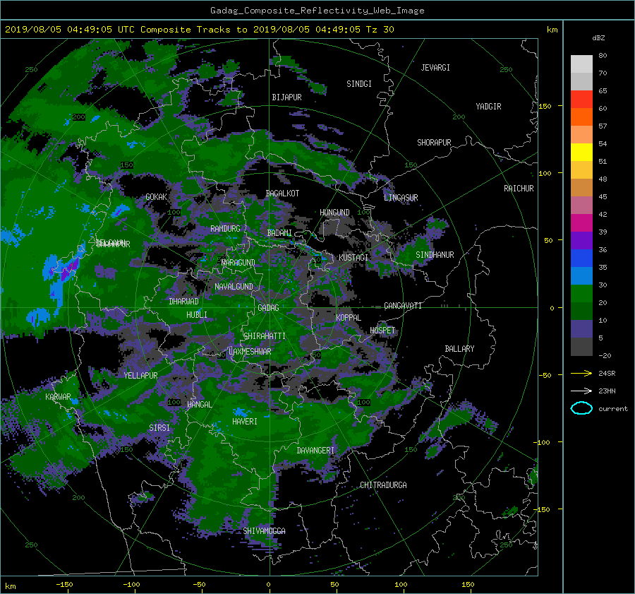Click the SINDHANUR city label

click(x=435, y=255)
